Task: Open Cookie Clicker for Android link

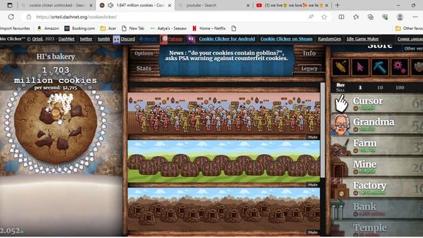Action: 227,39
